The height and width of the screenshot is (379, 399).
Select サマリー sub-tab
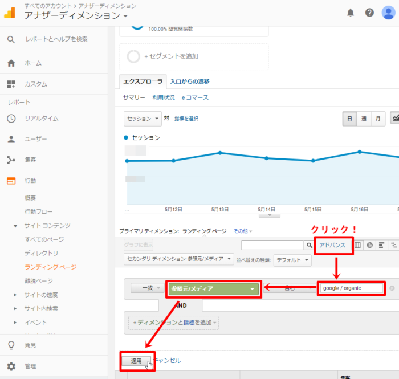pos(134,97)
